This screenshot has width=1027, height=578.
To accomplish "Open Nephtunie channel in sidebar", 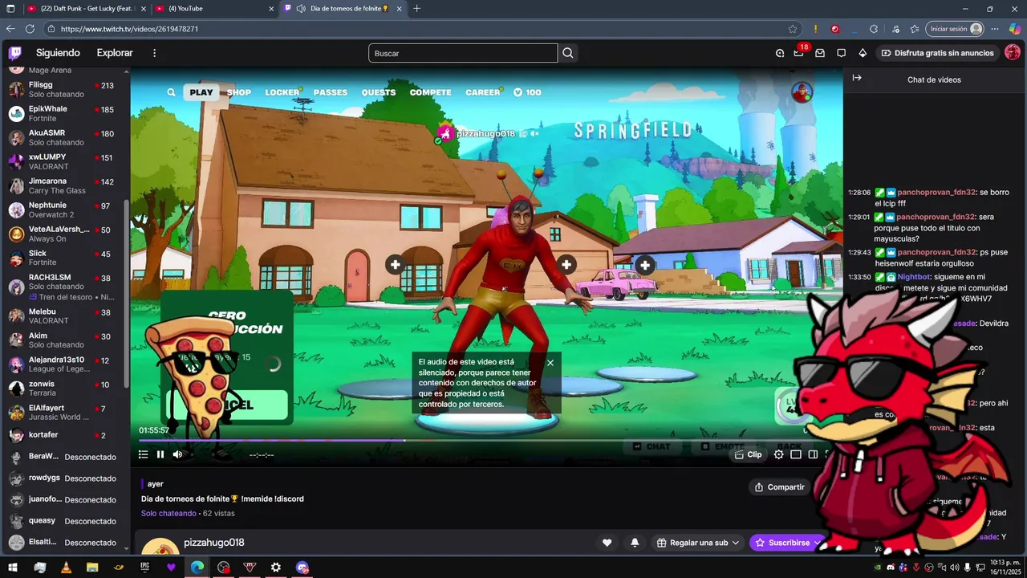I will (x=64, y=210).
